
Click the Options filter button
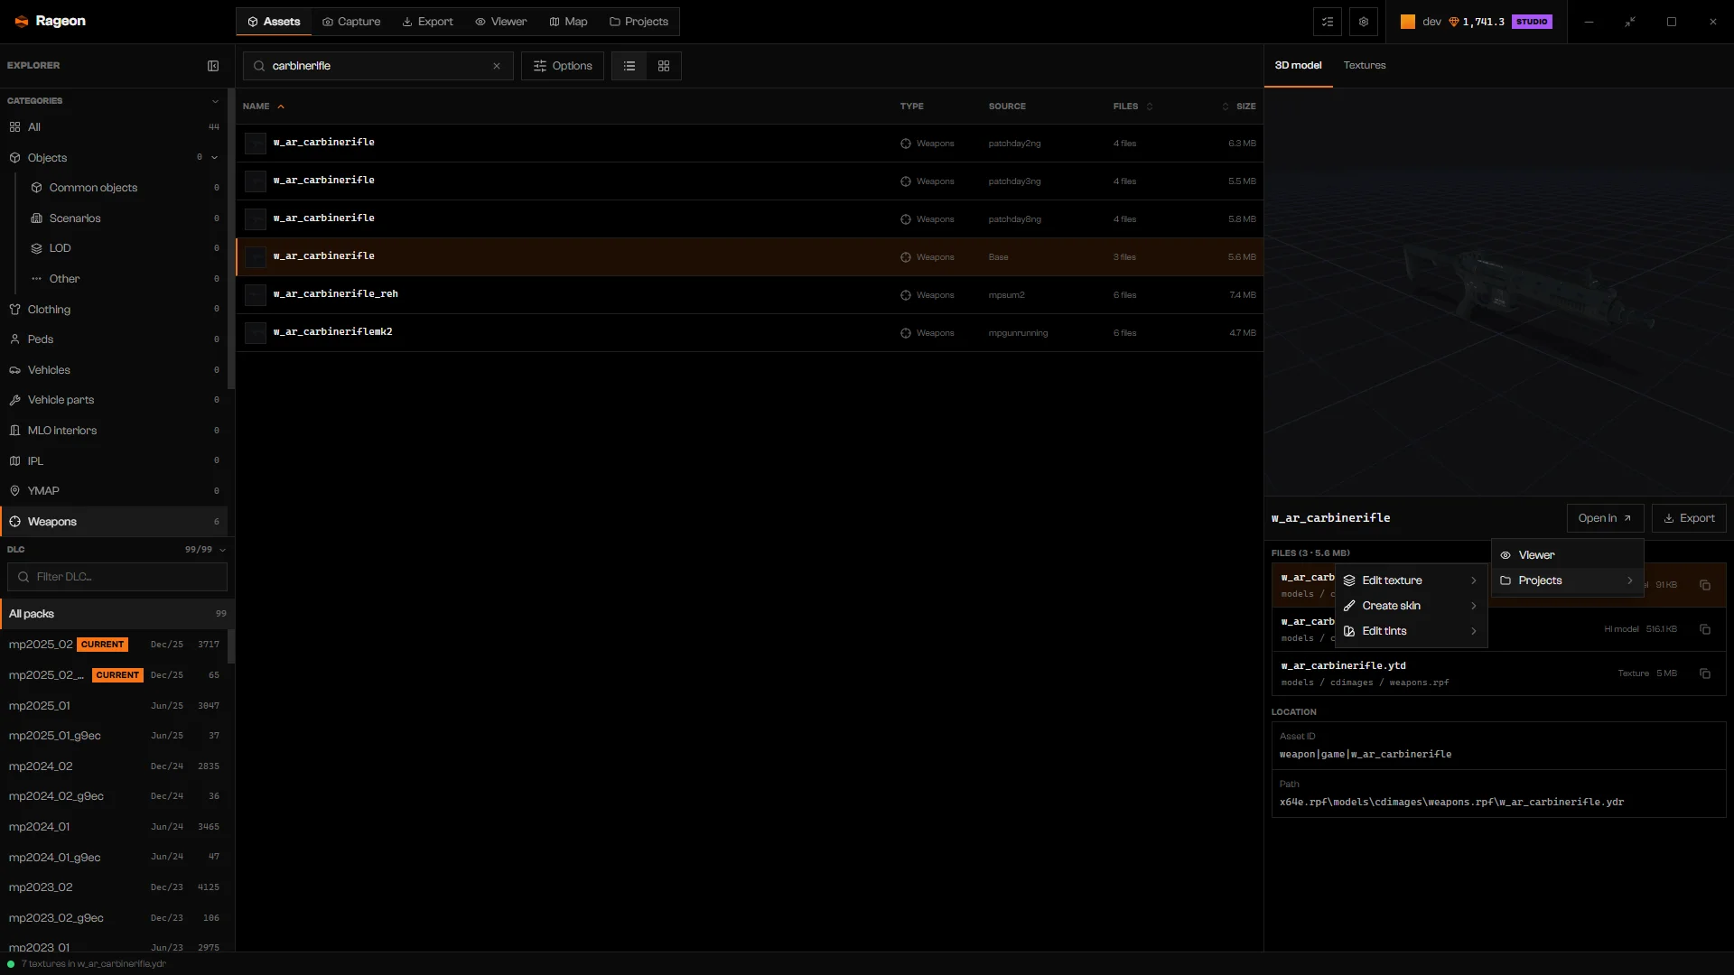[x=563, y=66]
